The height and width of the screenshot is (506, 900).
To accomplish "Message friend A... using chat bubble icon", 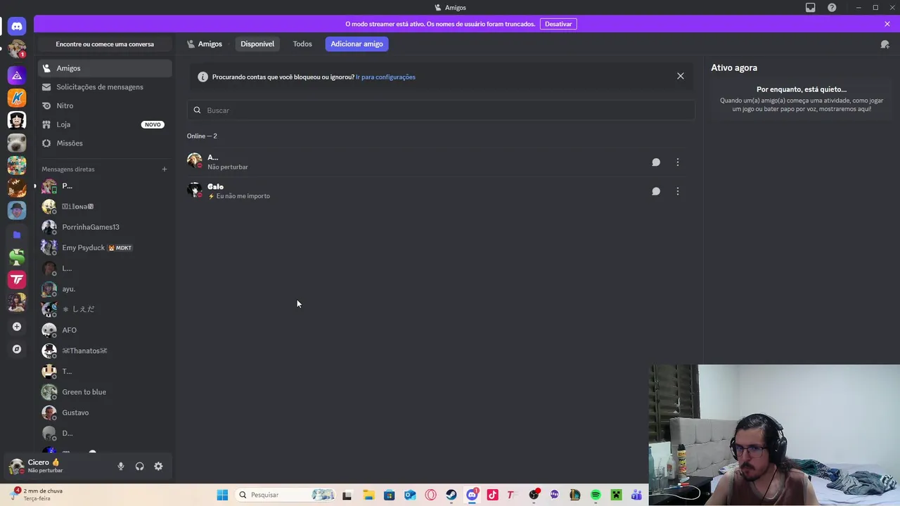I will [x=656, y=162].
